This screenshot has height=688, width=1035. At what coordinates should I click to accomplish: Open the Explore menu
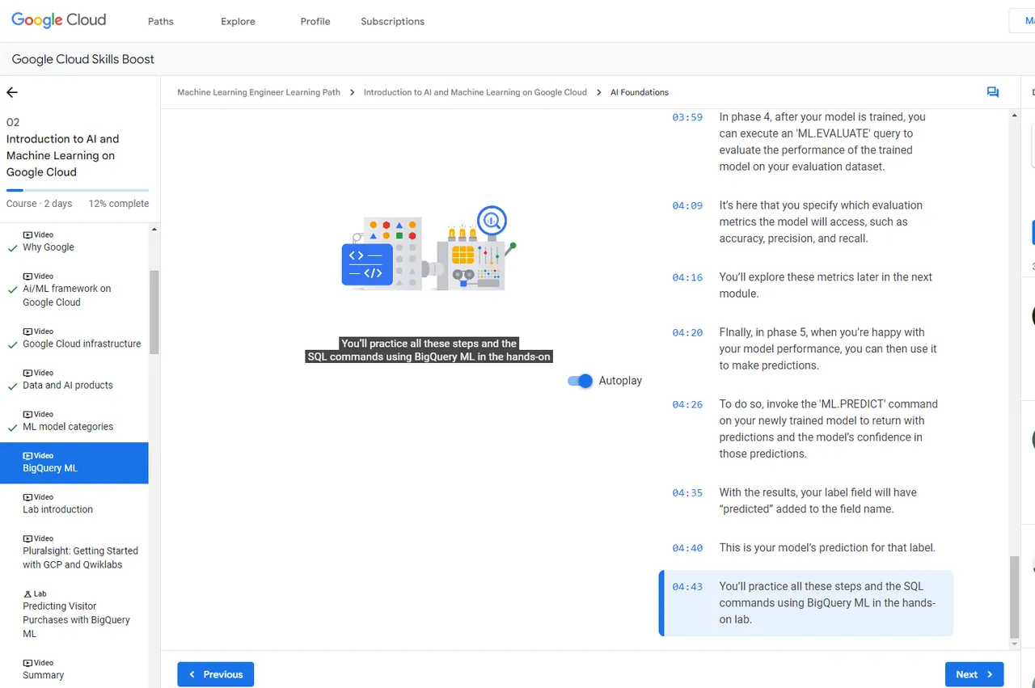[238, 21]
